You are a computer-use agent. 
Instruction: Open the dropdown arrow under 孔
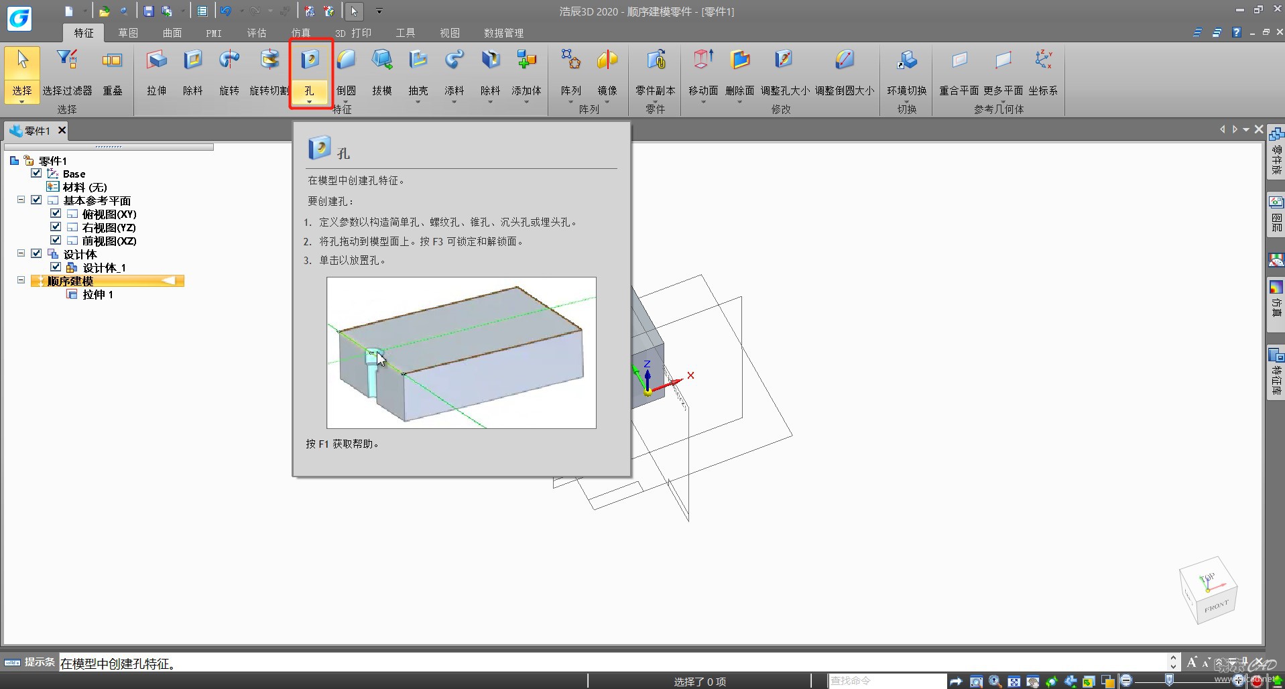[310, 102]
